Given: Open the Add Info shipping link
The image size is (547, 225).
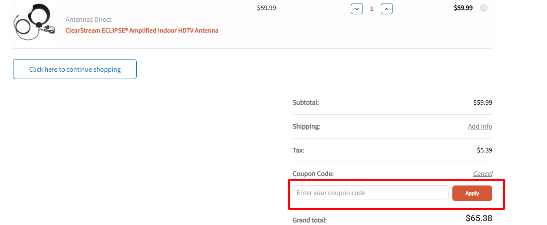Looking at the screenshot, I should tap(480, 126).
